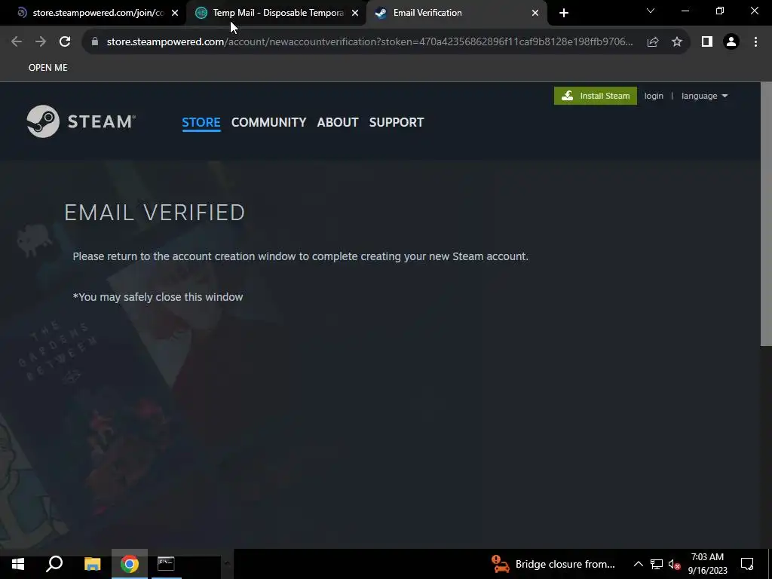Click the address bar URL
This screenshot has height=579, width=772.
[x=369, y=42]
